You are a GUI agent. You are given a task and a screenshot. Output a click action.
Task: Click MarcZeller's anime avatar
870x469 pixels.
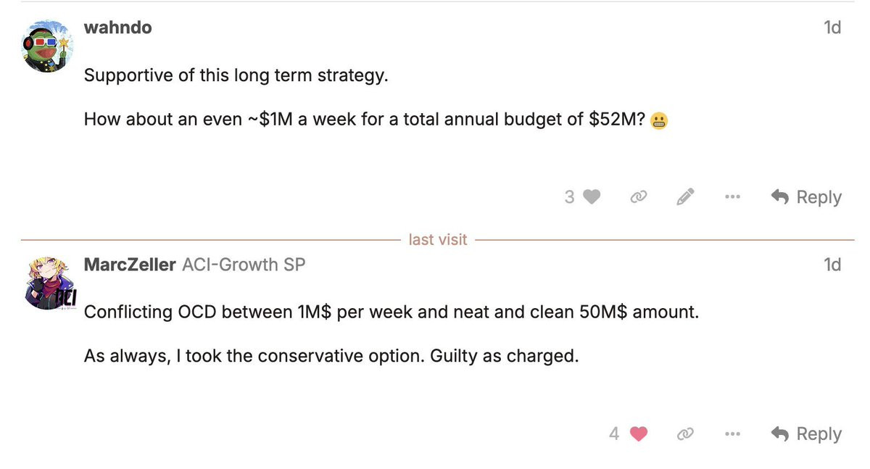(x=49, y=283)
